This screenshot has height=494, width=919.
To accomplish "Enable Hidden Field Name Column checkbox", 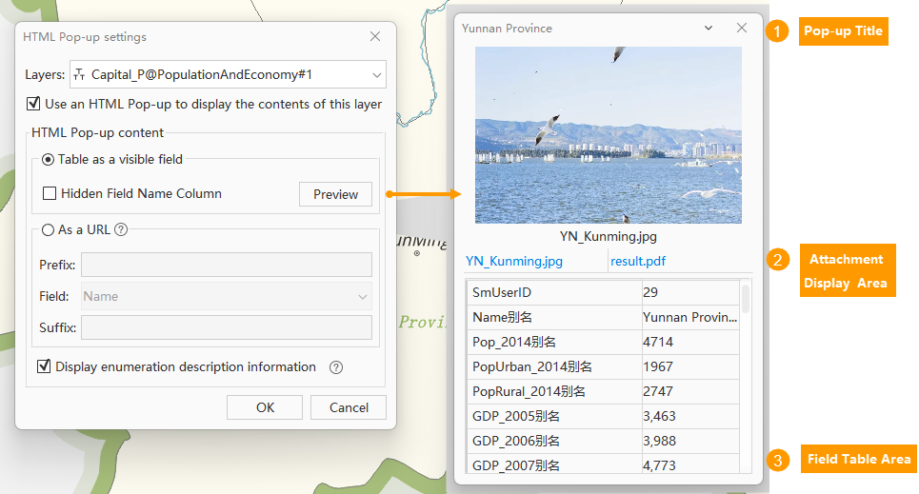I will 50,194.
